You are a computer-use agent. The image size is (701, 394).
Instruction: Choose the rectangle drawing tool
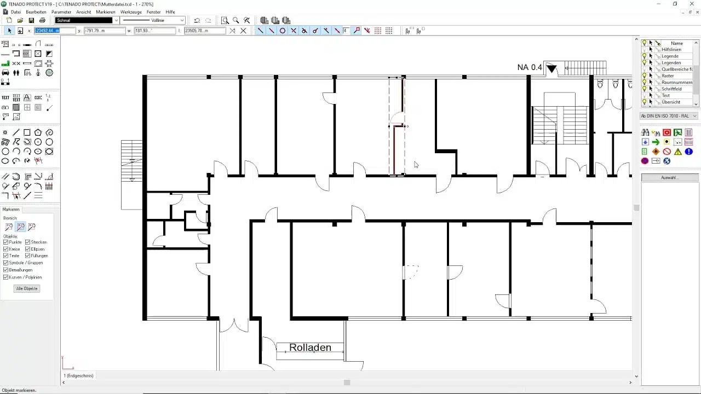pyautogui.click(x=27, y=132)
